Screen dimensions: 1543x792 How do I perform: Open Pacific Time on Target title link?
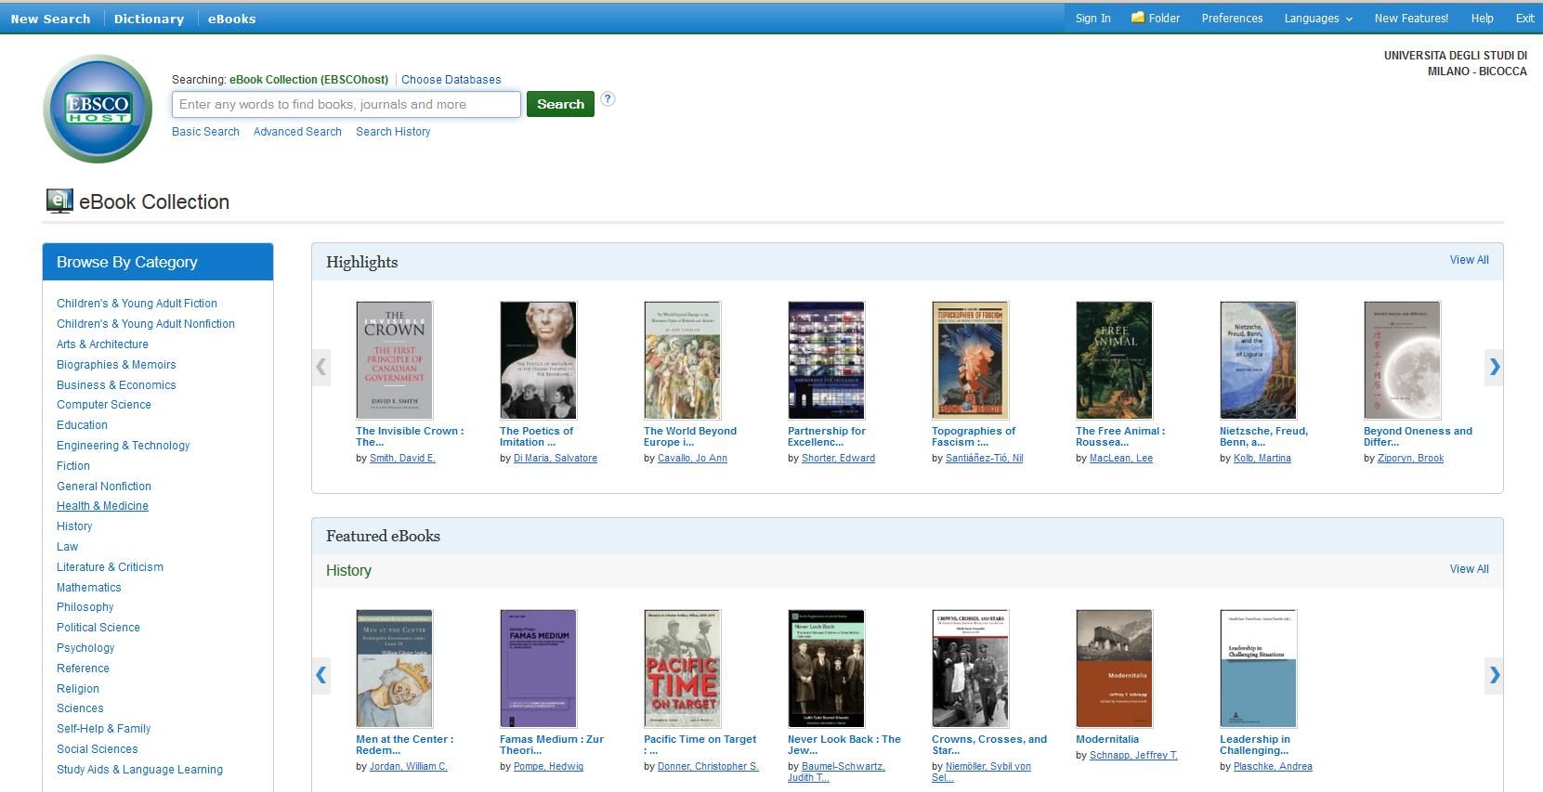tap(700, 745)
